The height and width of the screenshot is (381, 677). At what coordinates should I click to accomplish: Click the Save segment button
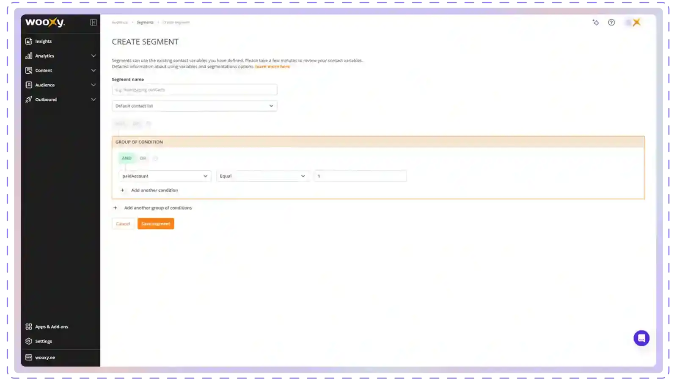(155, 224)
